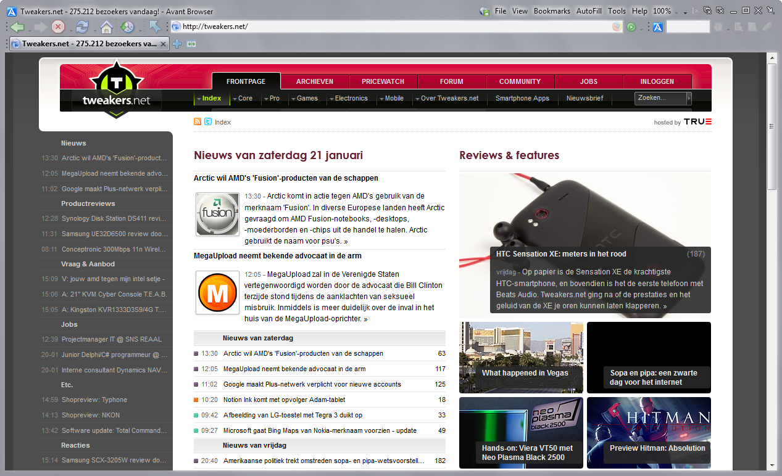The width and height of the screenshot is (782, 476).
Task: Open the Smartphone Apps link
Action: tap(522, 98)
